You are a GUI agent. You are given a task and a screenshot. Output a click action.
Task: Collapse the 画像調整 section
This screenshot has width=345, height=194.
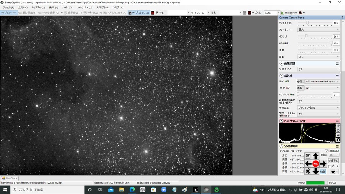pyautogui.click(x=281, y=64)
